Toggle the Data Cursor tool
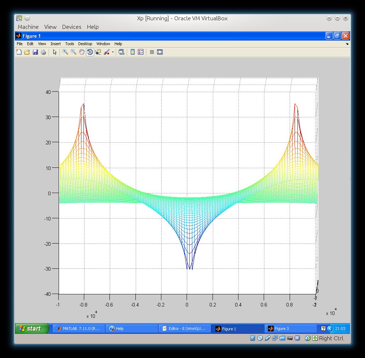Screen dimensions: 365x358 click(98, 52)
